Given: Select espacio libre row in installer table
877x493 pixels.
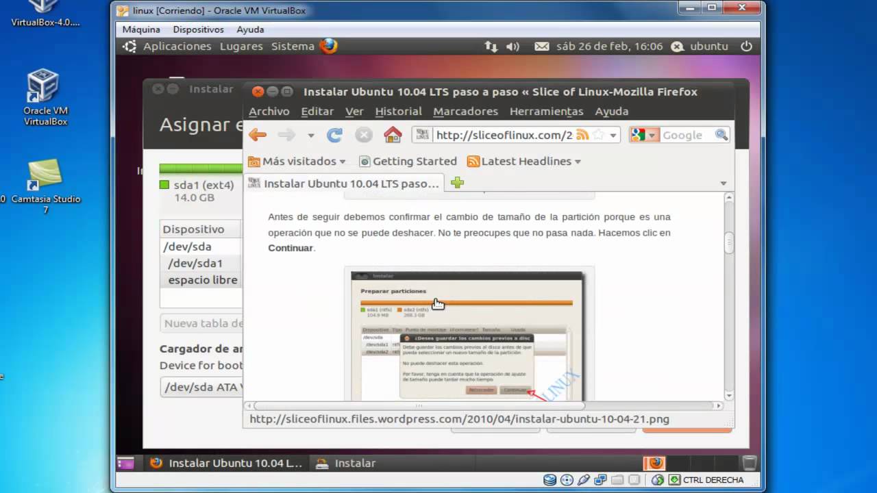Looking at the screenshot, I should click(201, 279).
